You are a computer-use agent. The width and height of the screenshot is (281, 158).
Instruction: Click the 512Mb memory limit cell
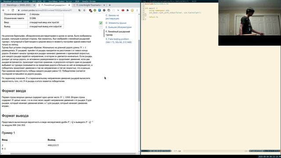pos(46,18)
